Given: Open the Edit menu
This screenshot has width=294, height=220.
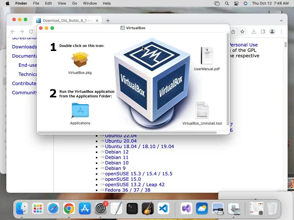Looking at the screenshot, I should tap(48, 3).
